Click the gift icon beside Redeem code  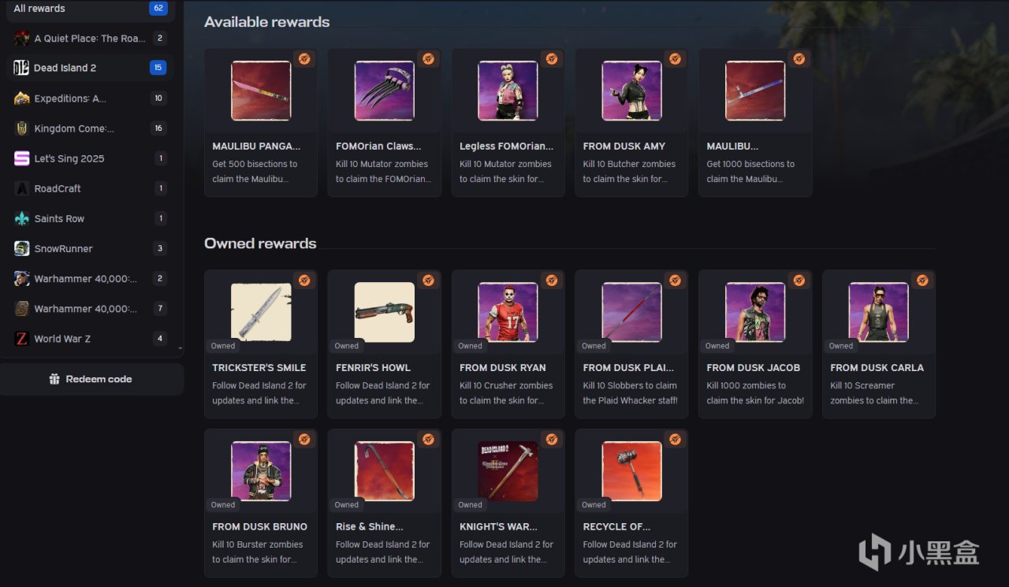coord(54,379)
